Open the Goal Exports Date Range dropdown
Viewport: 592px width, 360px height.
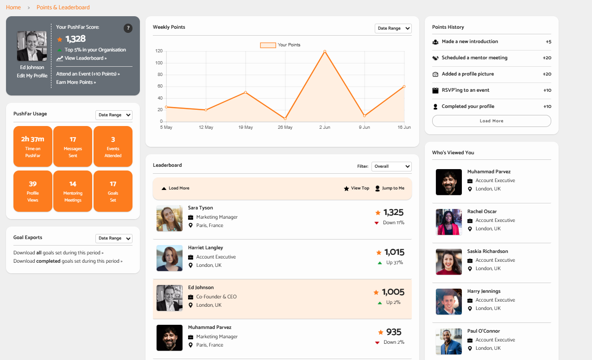(x=113, y=238)
